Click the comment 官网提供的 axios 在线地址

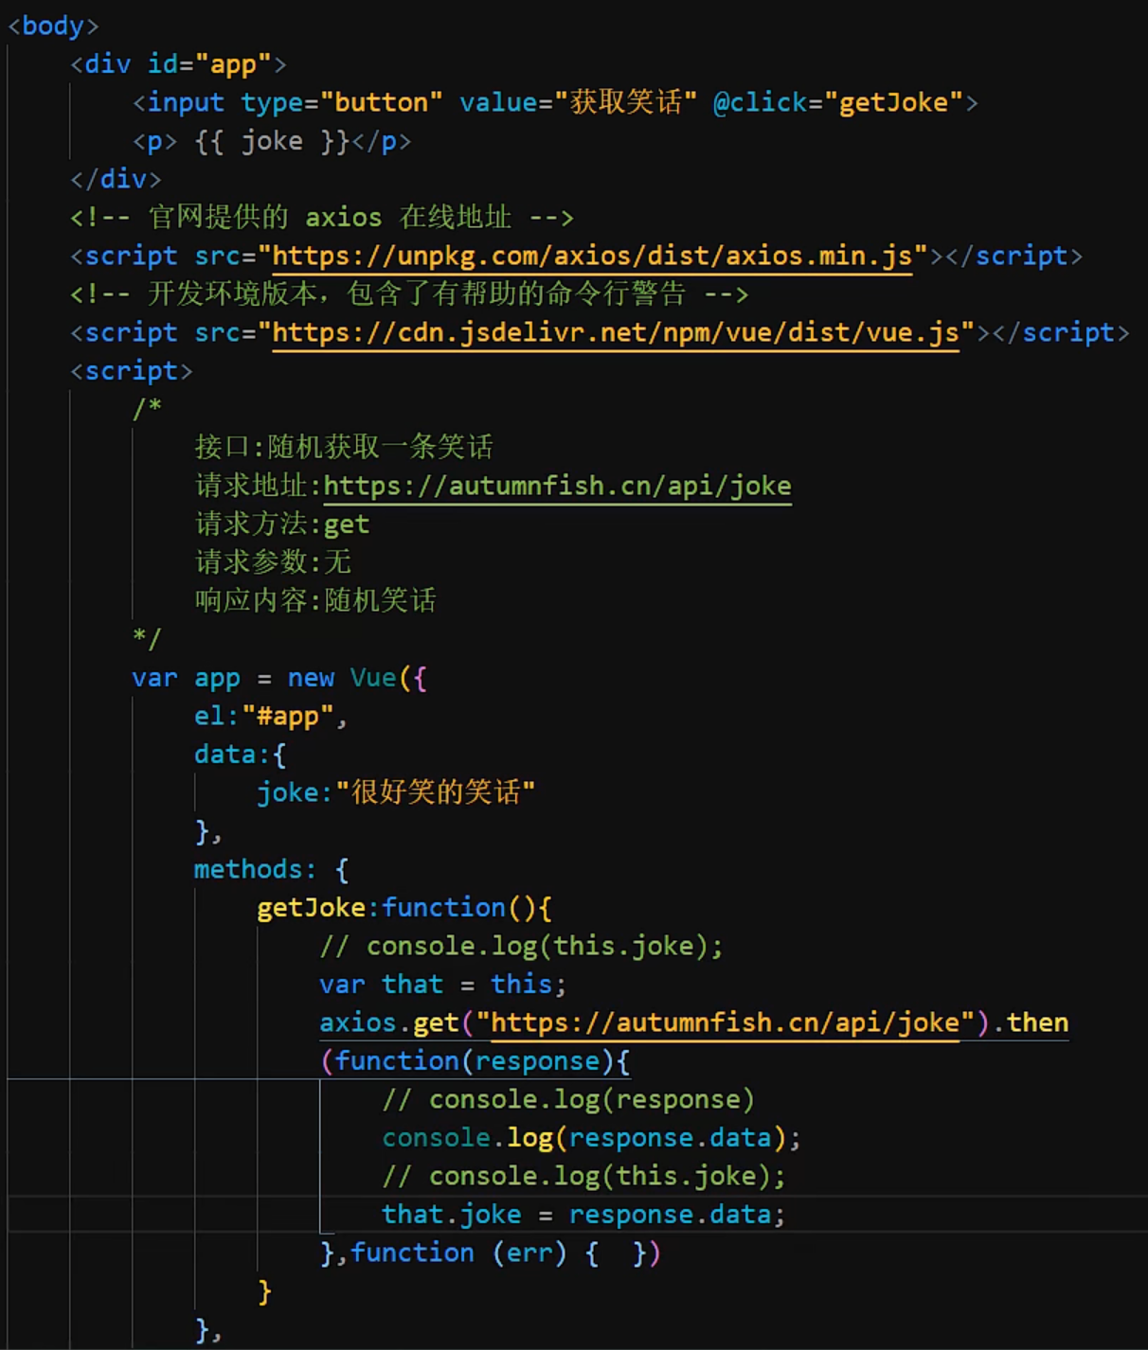322,218
